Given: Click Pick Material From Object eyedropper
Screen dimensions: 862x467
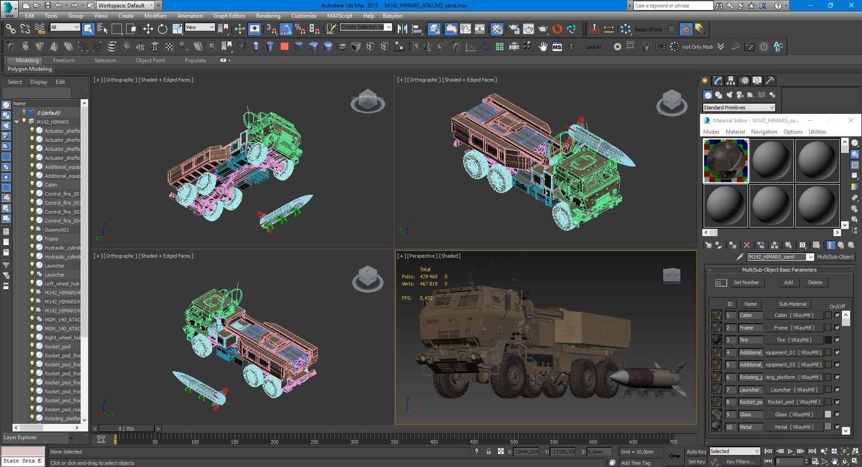Looking at the screenshot, I should (x=740, y=257).
